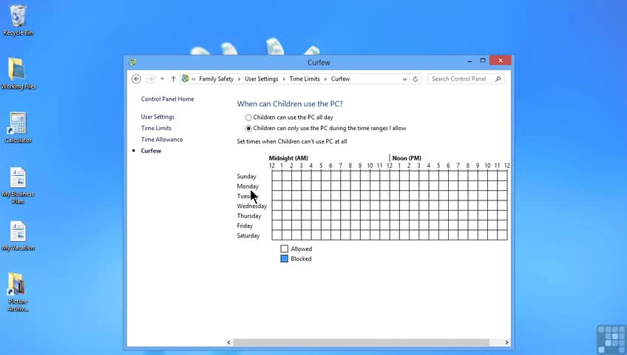Block Wednesday noon grid cell
This screenshot has width=627, height=355.
click(394, 206)
